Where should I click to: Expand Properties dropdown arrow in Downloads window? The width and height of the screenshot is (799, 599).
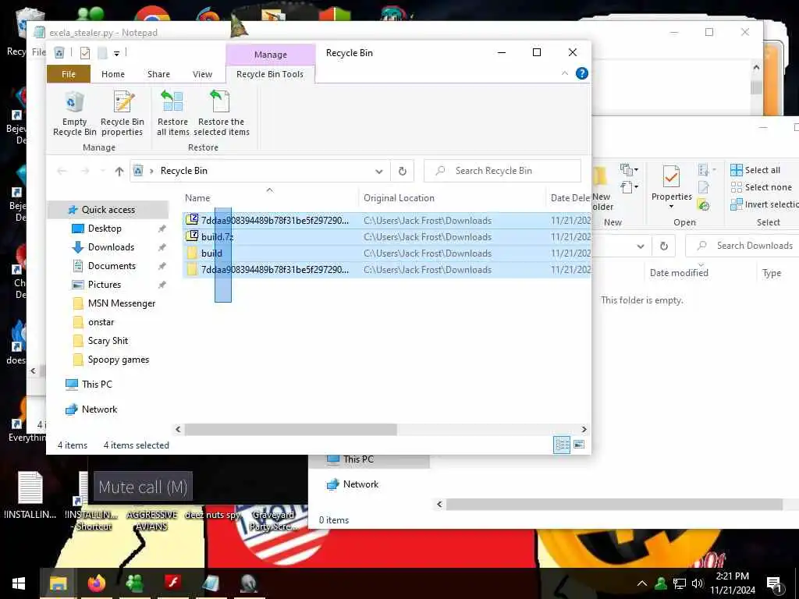(671, 206)
